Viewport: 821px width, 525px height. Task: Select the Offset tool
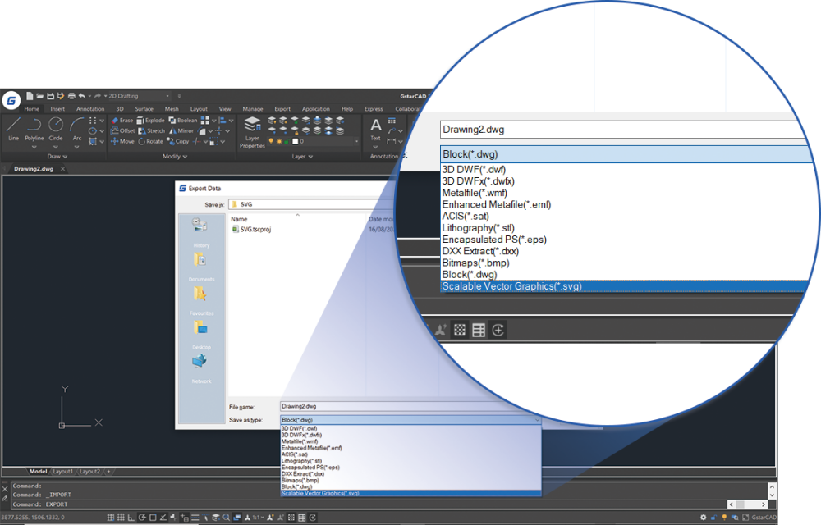(122, 130)
